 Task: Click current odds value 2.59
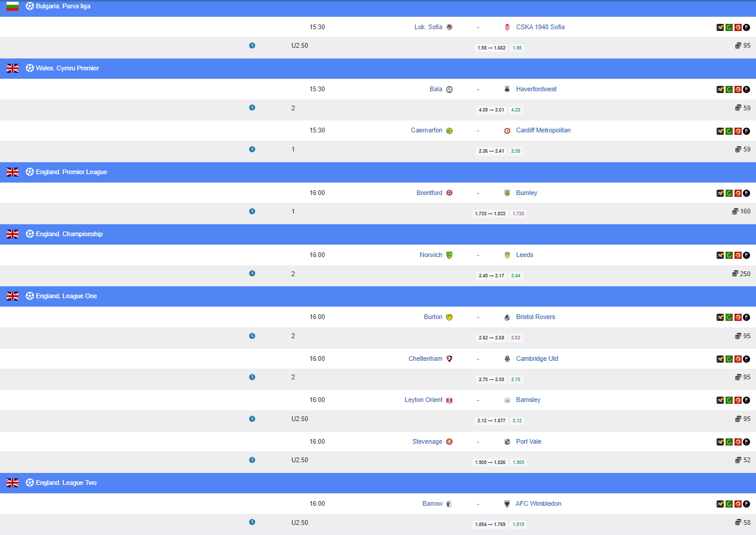pyautogui.click(x=516, y=151)
